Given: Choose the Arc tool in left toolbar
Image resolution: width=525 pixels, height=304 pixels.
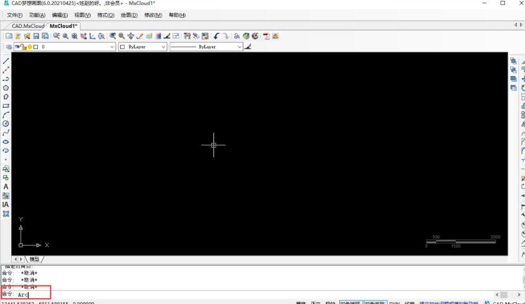Looking at the screenshot, I should [x=6, y=114].
